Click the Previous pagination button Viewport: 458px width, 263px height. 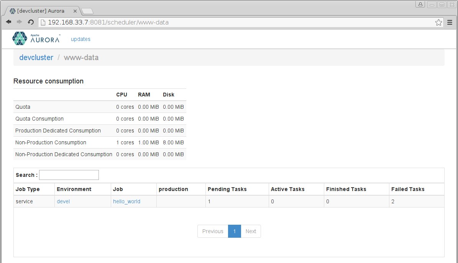(x=213, y=231)
